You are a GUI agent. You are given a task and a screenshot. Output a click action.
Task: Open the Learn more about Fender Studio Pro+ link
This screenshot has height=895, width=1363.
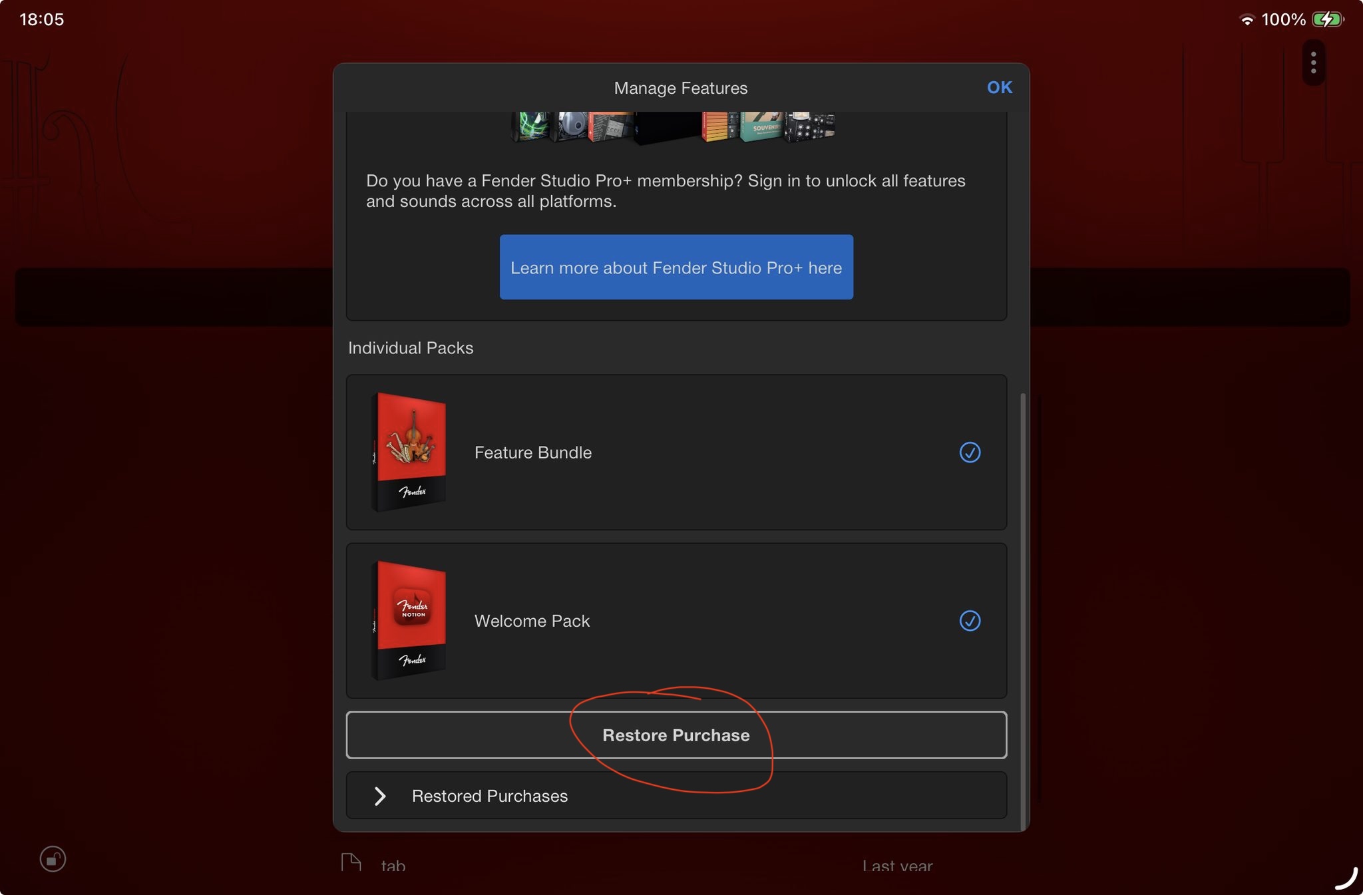click(676, 267)
